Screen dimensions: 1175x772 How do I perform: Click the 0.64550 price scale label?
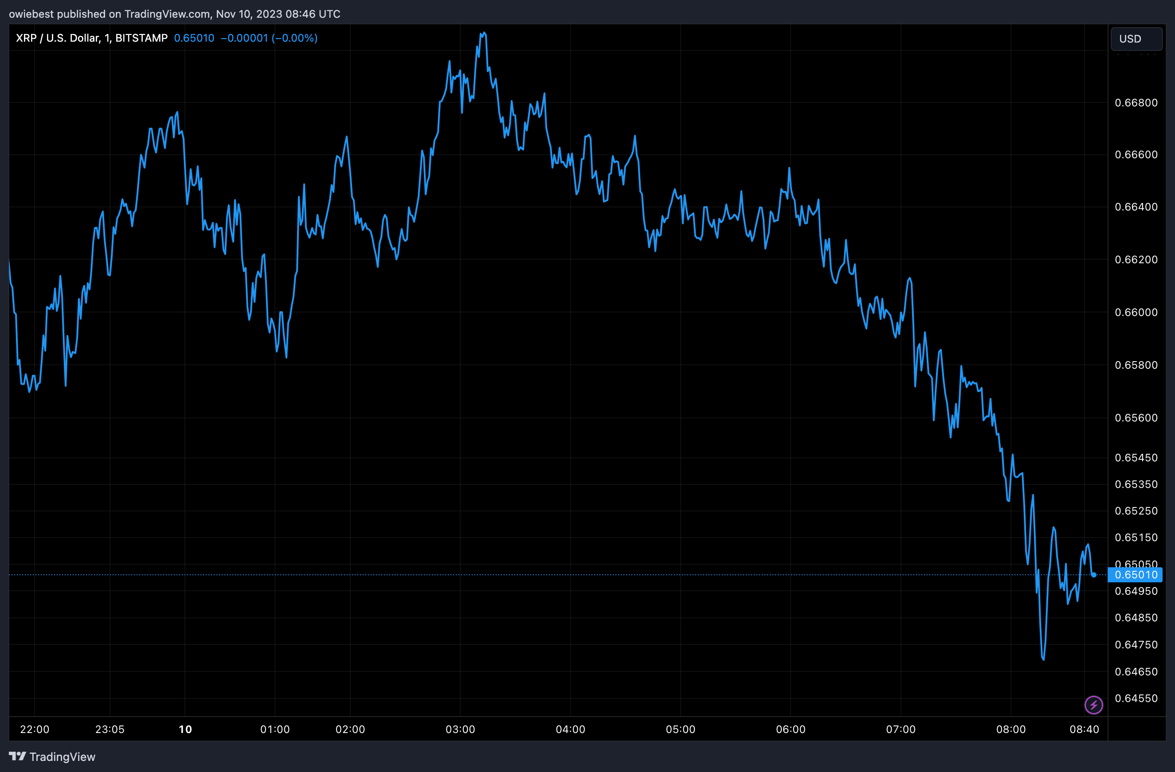point(1136,698)
